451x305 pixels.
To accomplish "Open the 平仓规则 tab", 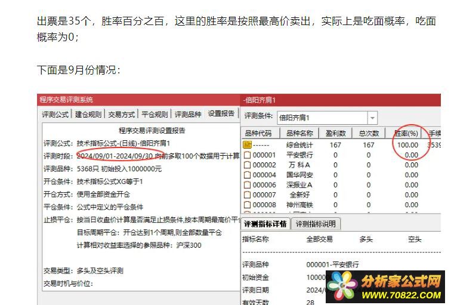I will pyautogui.click(x=155, y=114).
